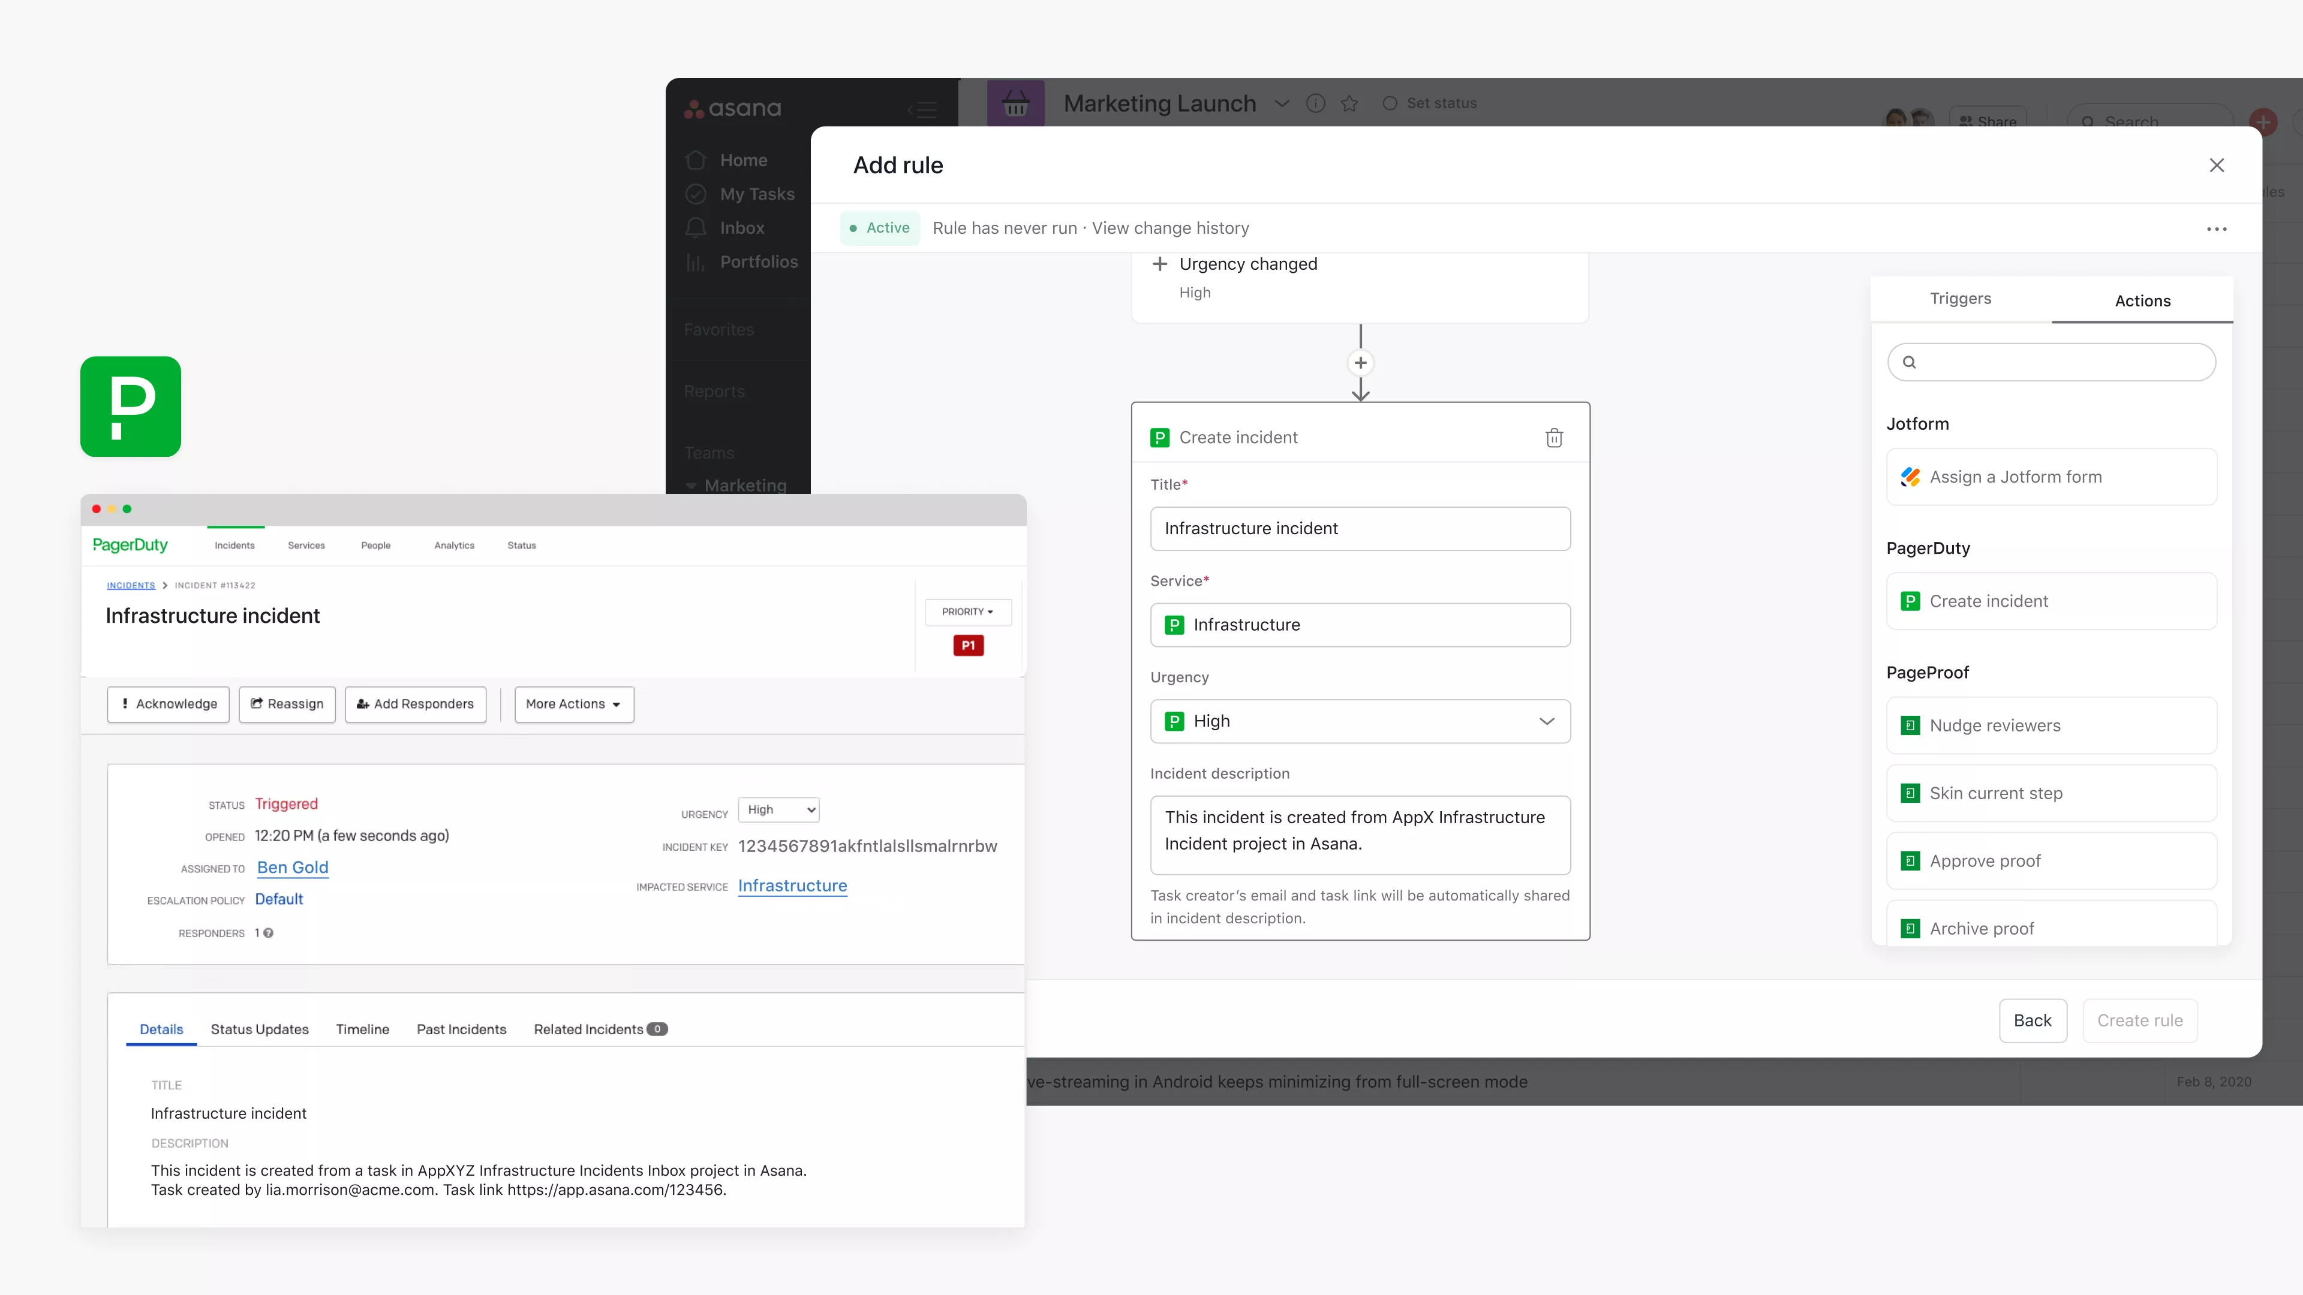2303x1295 pixels.
Task: Click the plus icon between rule steps
Action: coord(1360,363)
